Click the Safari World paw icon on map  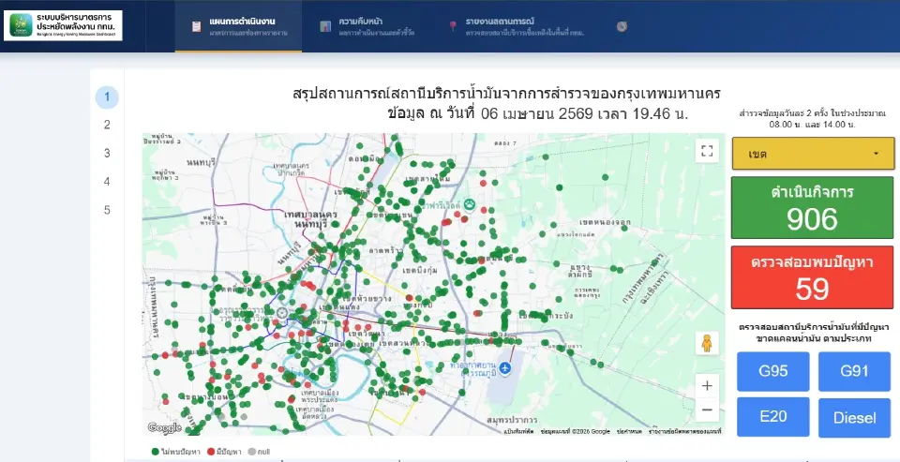(x=470, y=203)
